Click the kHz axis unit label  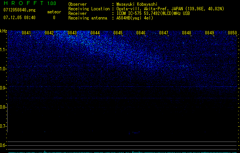3,31
